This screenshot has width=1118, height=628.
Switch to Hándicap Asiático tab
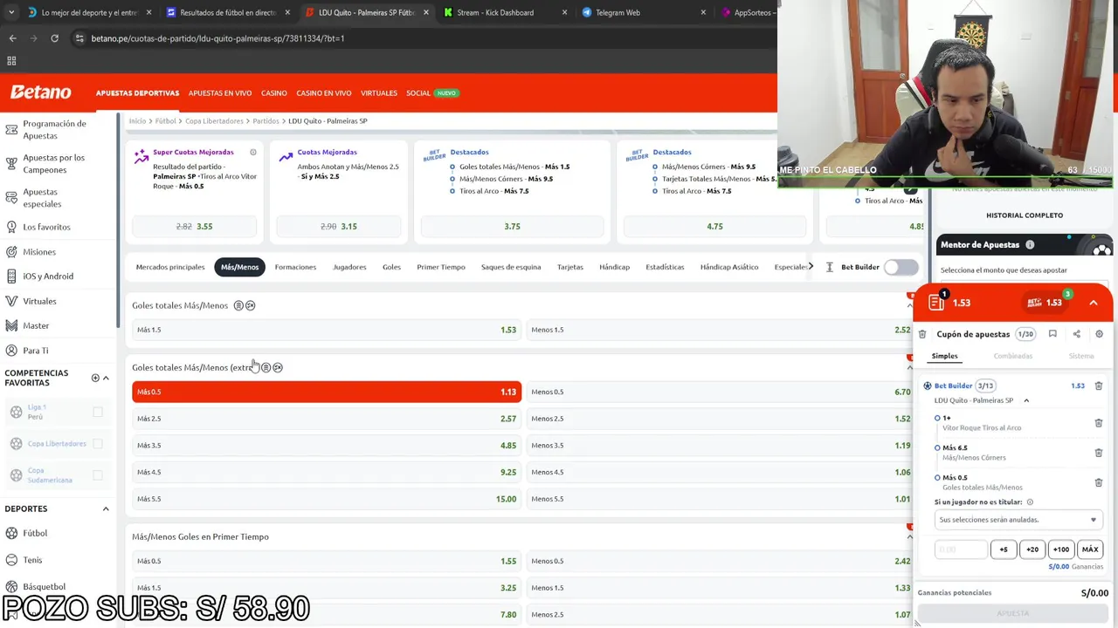pos(729,267)
